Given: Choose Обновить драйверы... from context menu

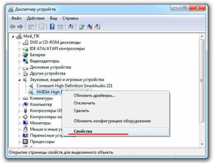Looking at the screenshot, I should [x=94, y=96].
